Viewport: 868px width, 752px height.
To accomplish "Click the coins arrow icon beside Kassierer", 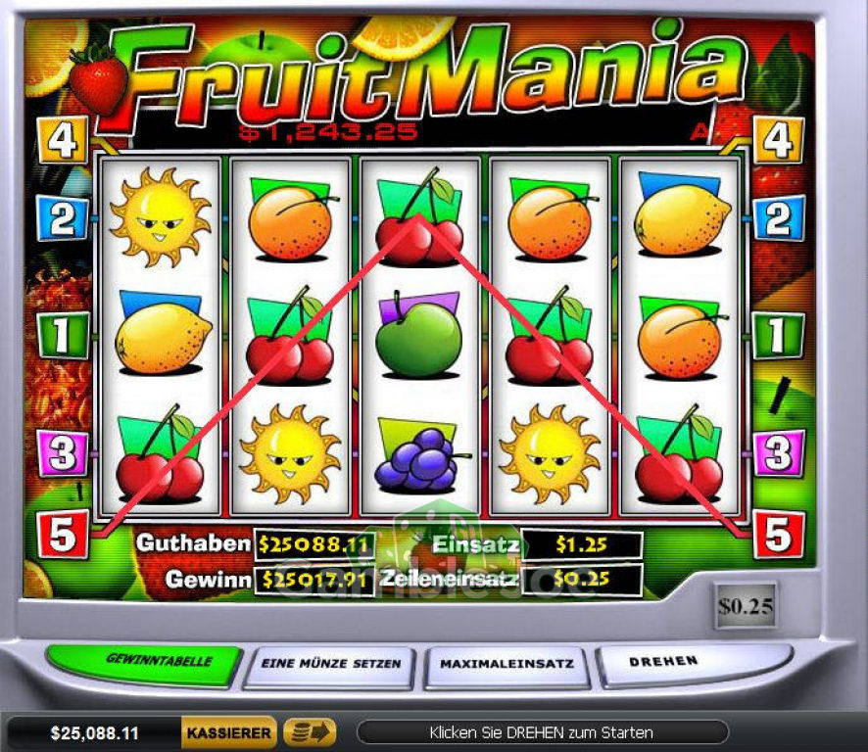I will 310,733.
